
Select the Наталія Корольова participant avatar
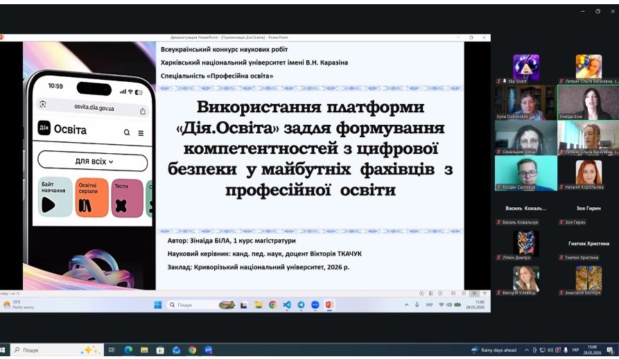pos(589,173)
